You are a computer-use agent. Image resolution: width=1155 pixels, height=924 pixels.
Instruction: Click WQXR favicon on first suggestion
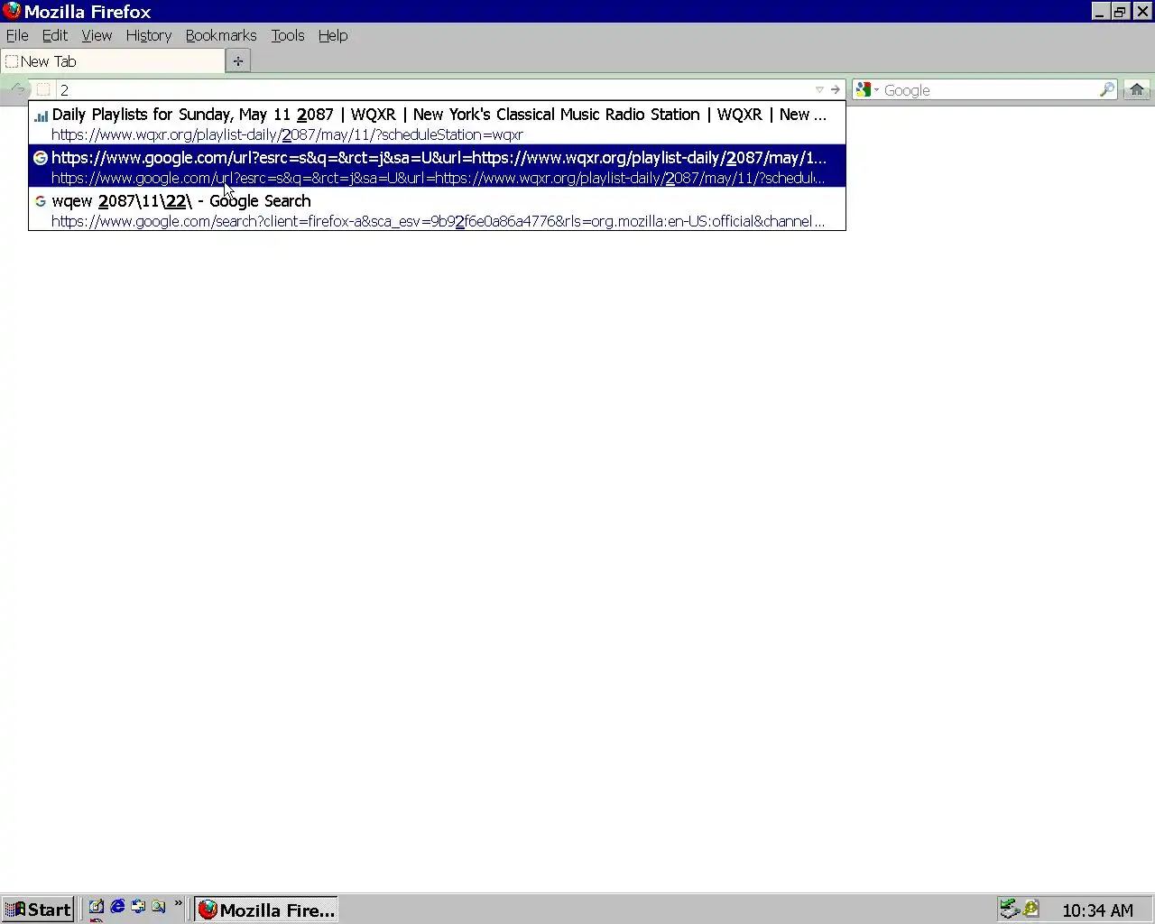click(41, 115)
